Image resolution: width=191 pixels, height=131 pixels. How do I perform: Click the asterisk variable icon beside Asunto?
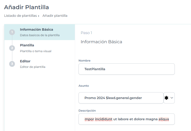click(166, 98)
